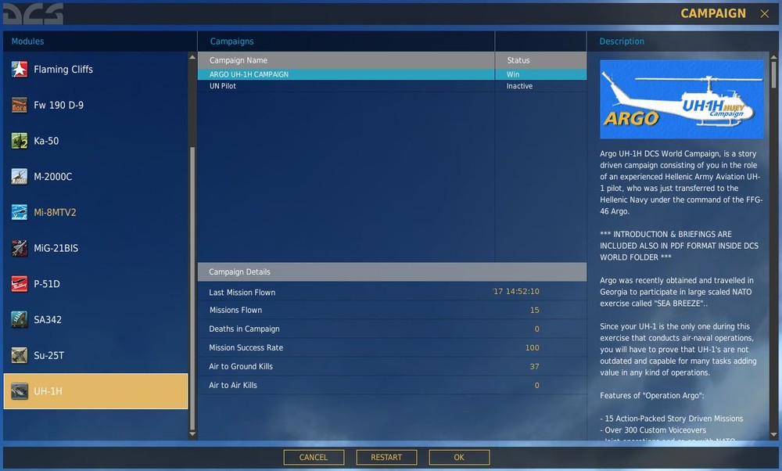Choose the P-51D module icon

point(20,284)
